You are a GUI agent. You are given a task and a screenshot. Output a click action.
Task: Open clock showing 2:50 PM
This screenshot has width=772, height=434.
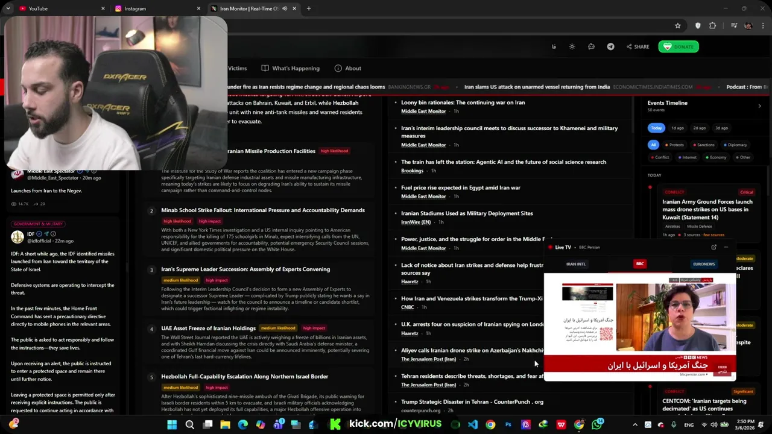click(x=745, y=424)
